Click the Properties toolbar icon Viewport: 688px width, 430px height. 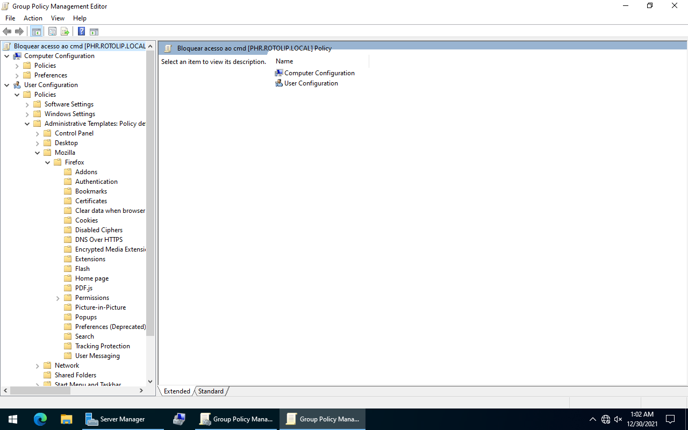click(52, 31)
